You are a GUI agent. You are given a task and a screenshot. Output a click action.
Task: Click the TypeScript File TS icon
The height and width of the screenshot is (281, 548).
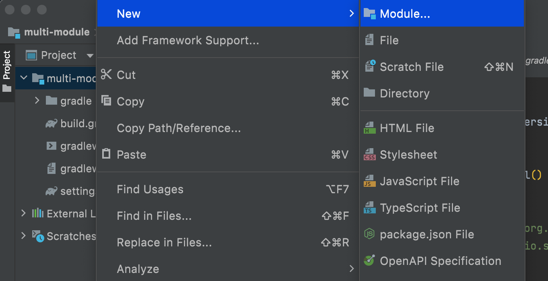pos(369,208)
